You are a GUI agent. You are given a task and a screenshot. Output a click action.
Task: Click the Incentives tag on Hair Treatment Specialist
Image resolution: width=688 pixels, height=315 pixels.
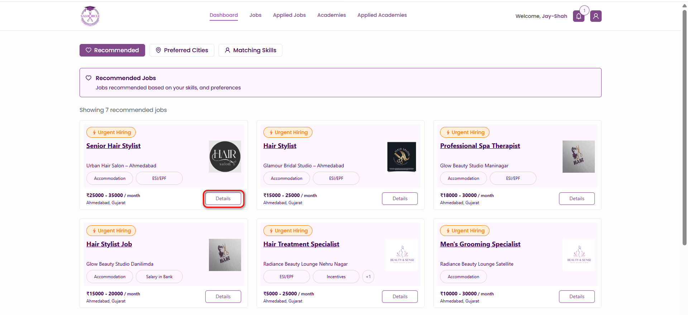336,277
